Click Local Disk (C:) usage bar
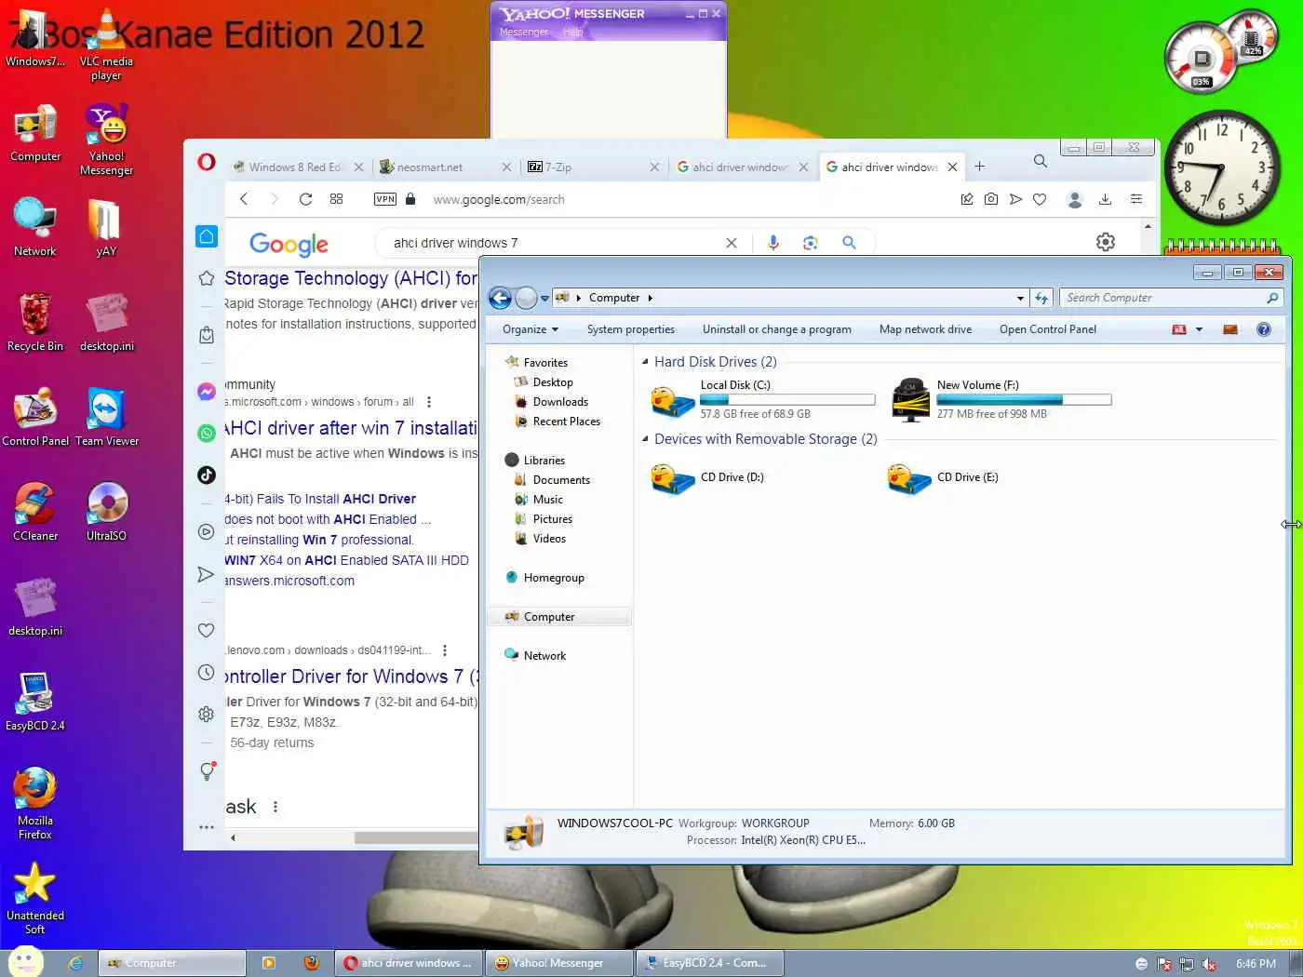The height and width of the screenshot is (977, 1303). tap(787, 400)
